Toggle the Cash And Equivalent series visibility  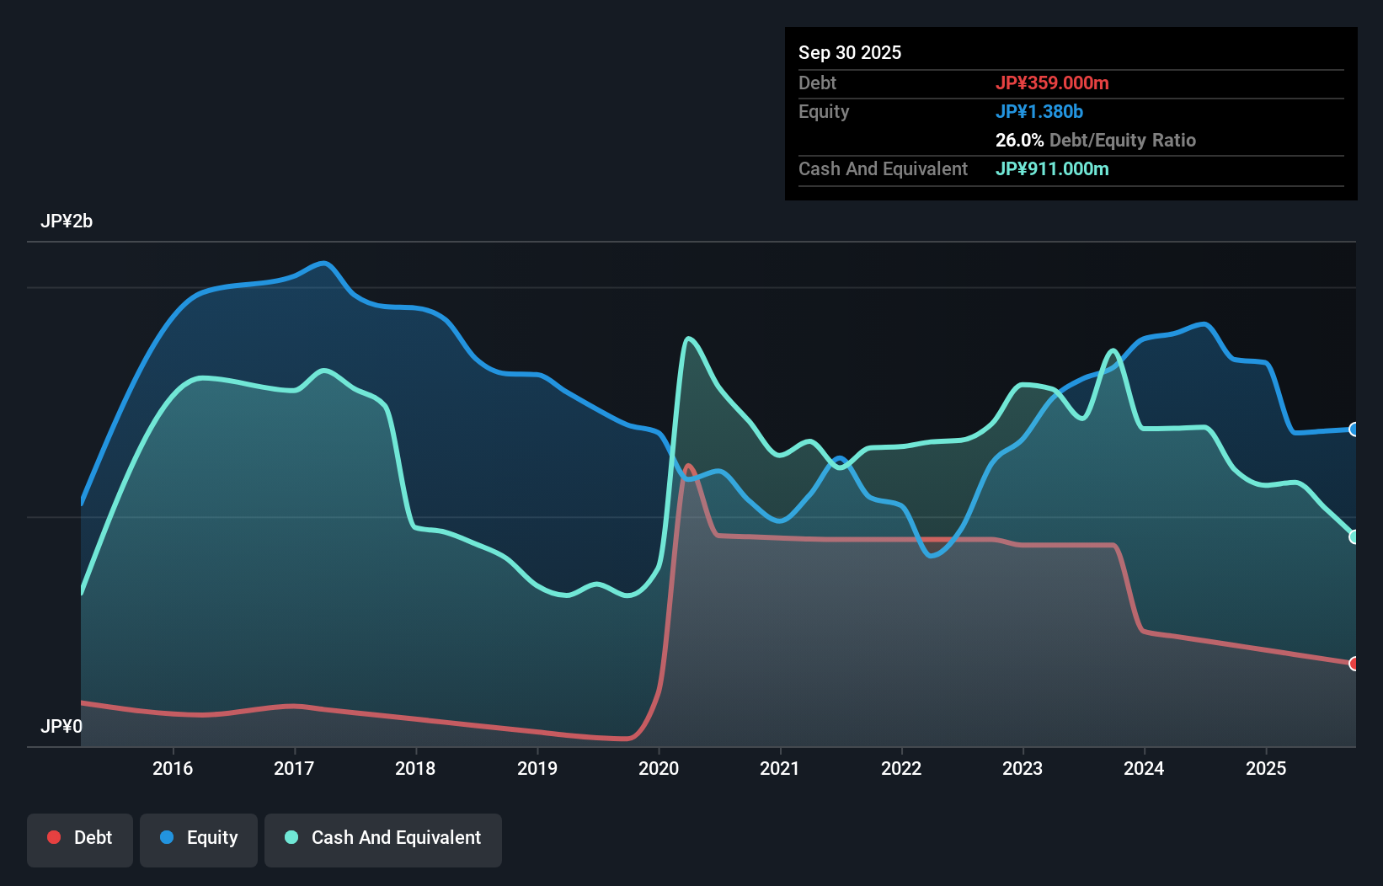tap(383, 838)
